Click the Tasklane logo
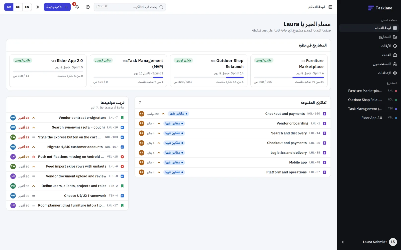The height and width of the screenshot is (250, 401). (380, 8)
